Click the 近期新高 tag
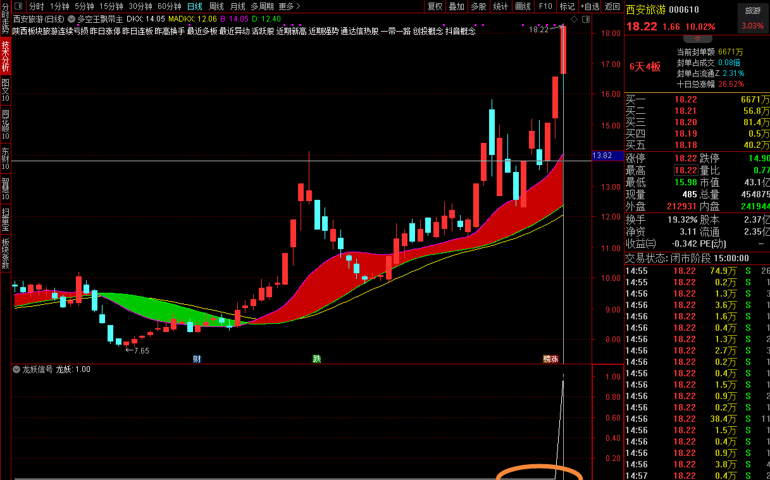Image resolution: width=770 pixels, height=480 pixels. 291,30
